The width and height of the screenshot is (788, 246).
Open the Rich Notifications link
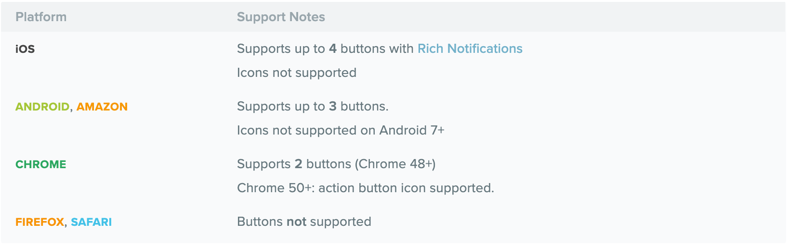(x=470, y=49)
